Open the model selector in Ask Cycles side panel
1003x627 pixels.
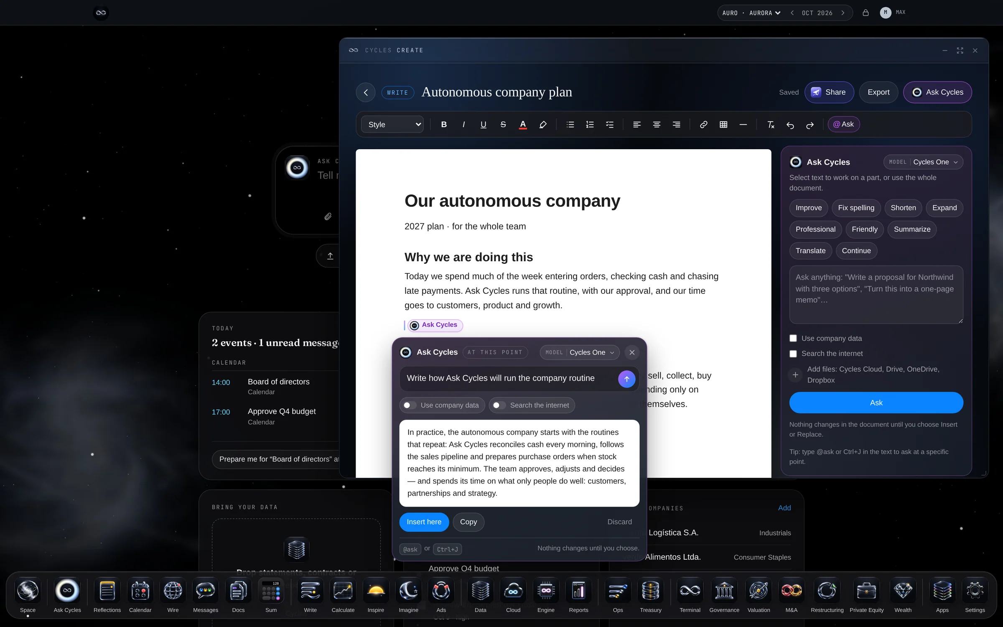coord(923,162)
